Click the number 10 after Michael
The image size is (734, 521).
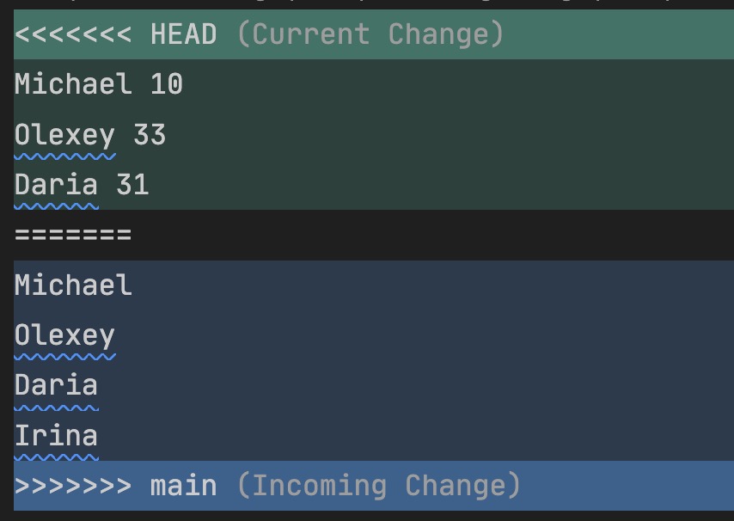click(x=167, y=84)
